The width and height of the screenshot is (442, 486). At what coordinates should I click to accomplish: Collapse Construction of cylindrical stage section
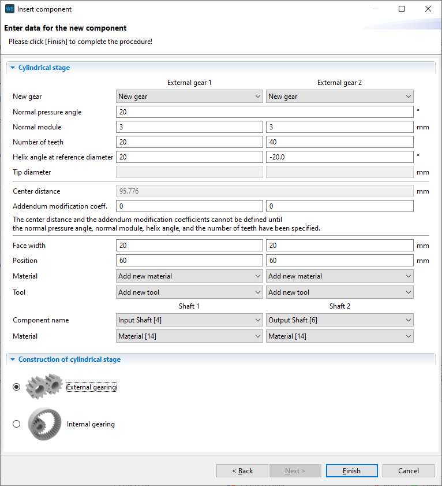pos(13,359)
